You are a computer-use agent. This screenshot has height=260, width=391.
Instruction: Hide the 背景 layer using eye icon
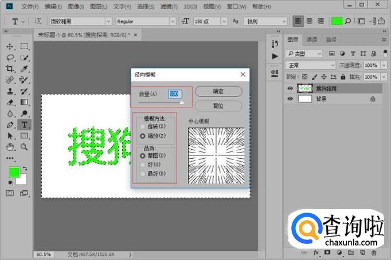click(290, 99)
